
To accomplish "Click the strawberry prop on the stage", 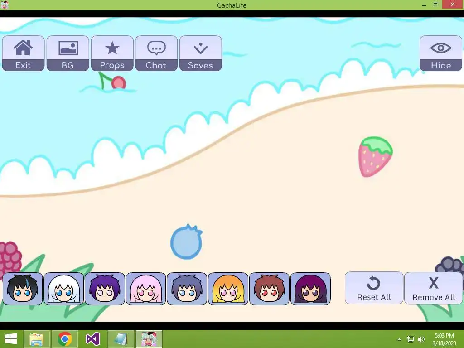I will [375, 156].
